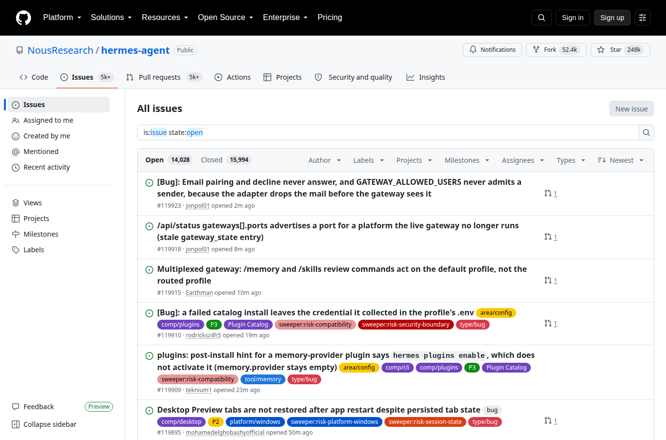Open the NousResearch owner link
Viewport: 666px width, 440px height.
click(60, 50)
